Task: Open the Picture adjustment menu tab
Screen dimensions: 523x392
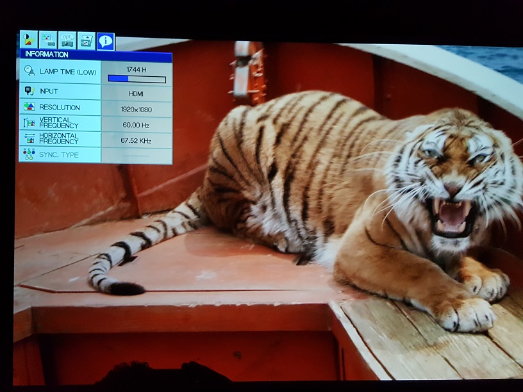Action: point(29,40)
